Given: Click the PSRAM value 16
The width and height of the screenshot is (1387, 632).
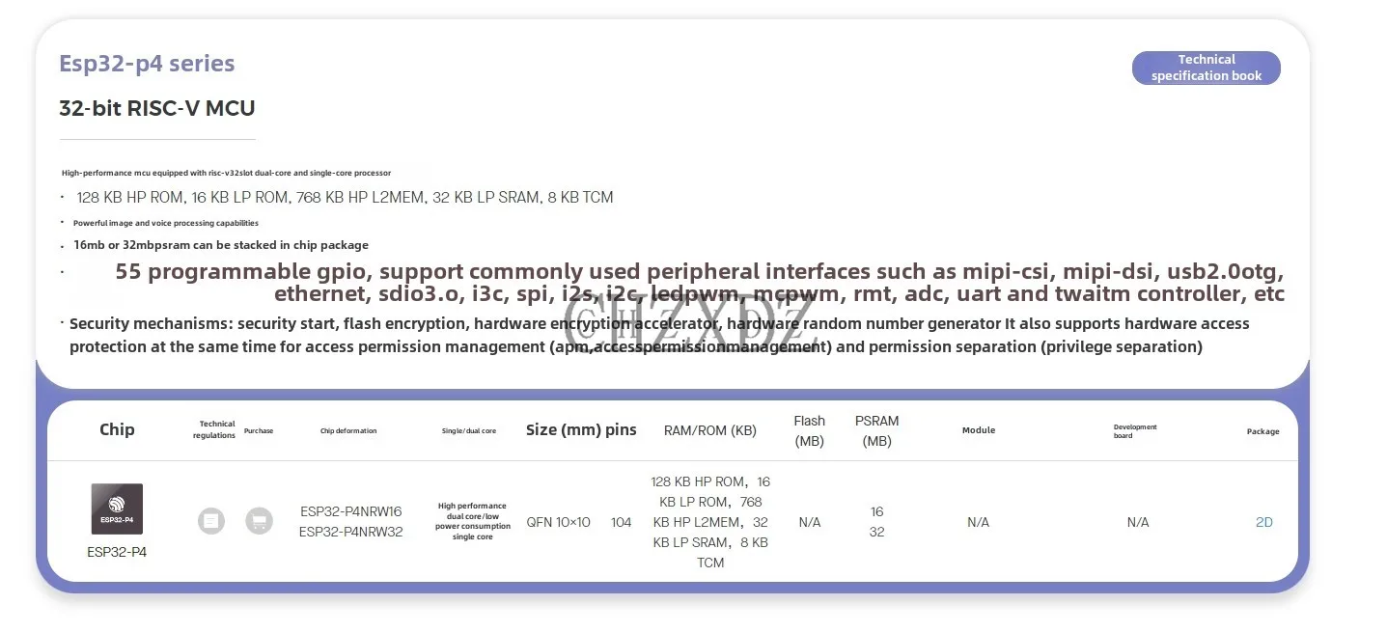Looking at the screenshot, I should [x=876, y=511].
